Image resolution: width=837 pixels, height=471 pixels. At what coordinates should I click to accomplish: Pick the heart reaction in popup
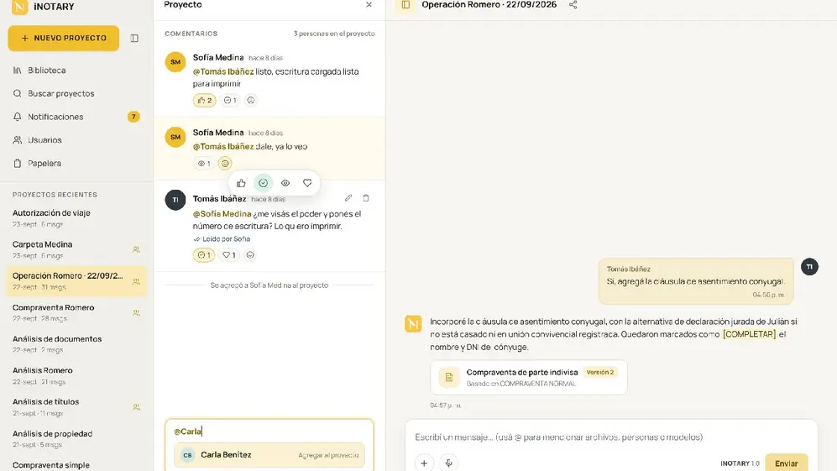pos(307,183)
